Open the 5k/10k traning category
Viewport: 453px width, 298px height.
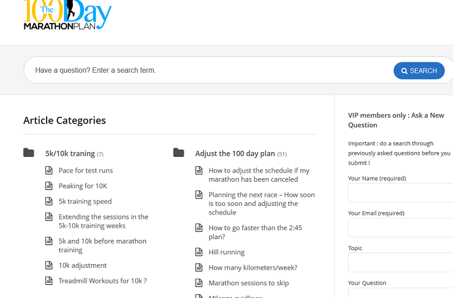70,154
